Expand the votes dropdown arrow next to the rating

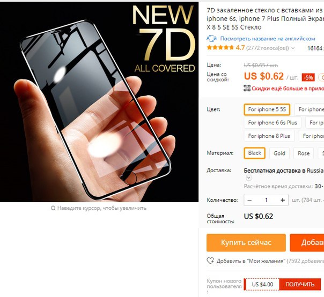293,48
